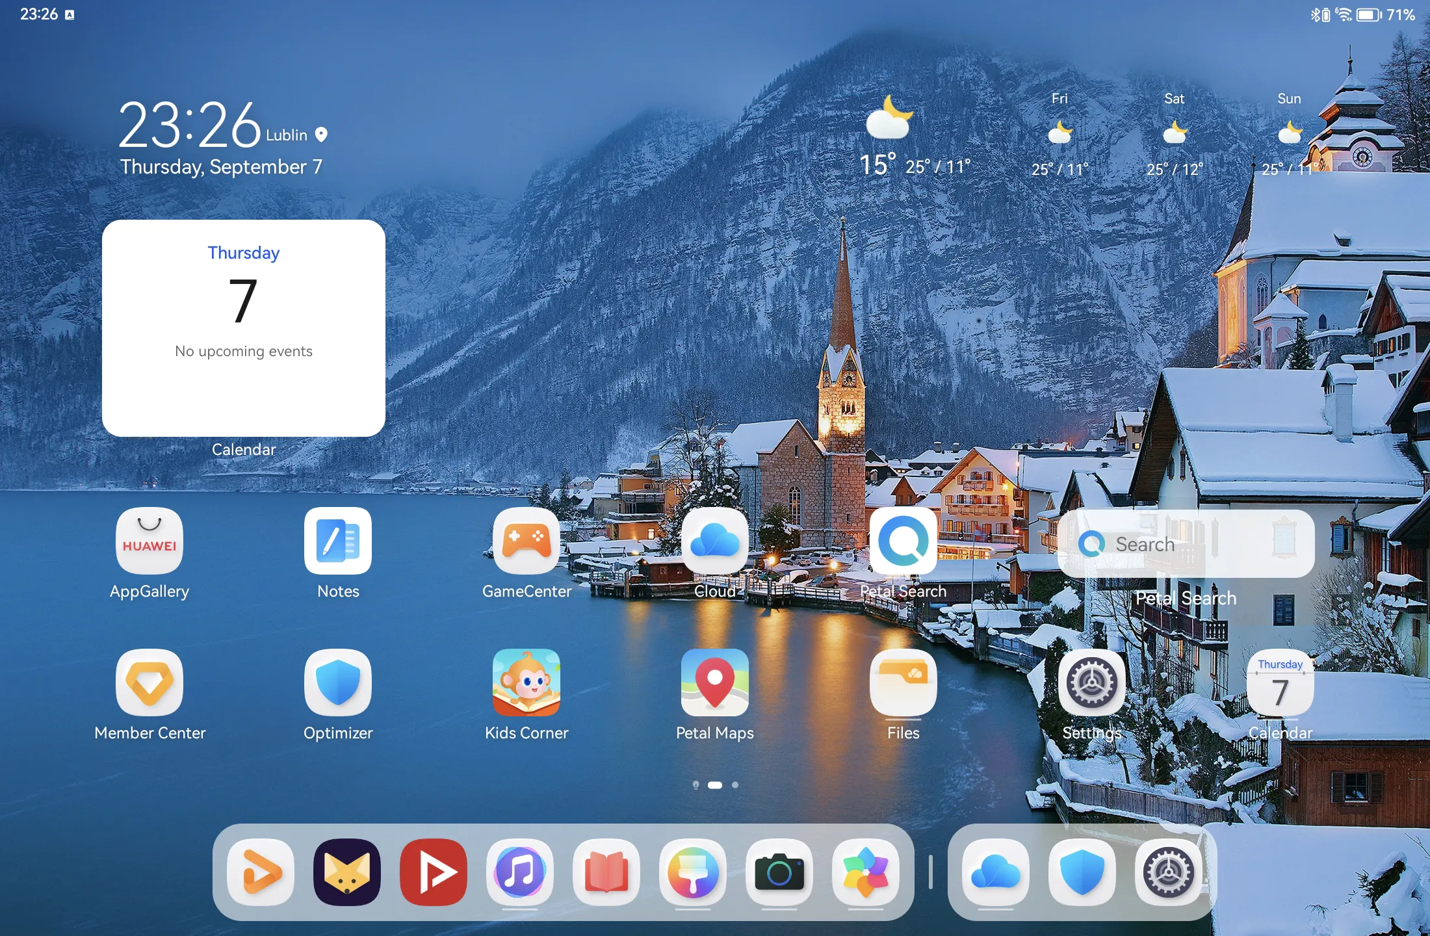The height and width of the screenshot is (936, 1430).
Task: Open the recent Cloud app in dock
Action: point(996,872)
